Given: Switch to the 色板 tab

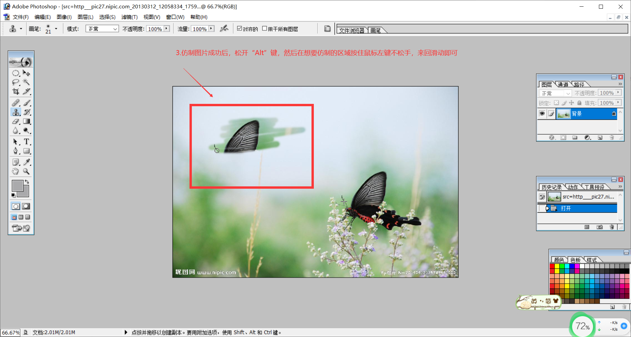Looking at the screenshot, I should [x=576, y=260].
